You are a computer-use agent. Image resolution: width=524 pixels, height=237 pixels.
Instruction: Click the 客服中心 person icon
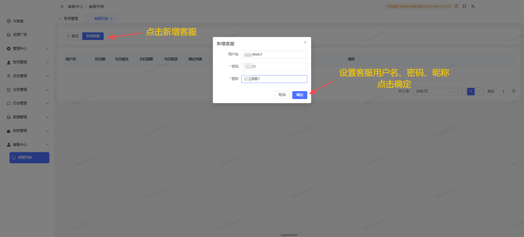[x=9, y=145]
